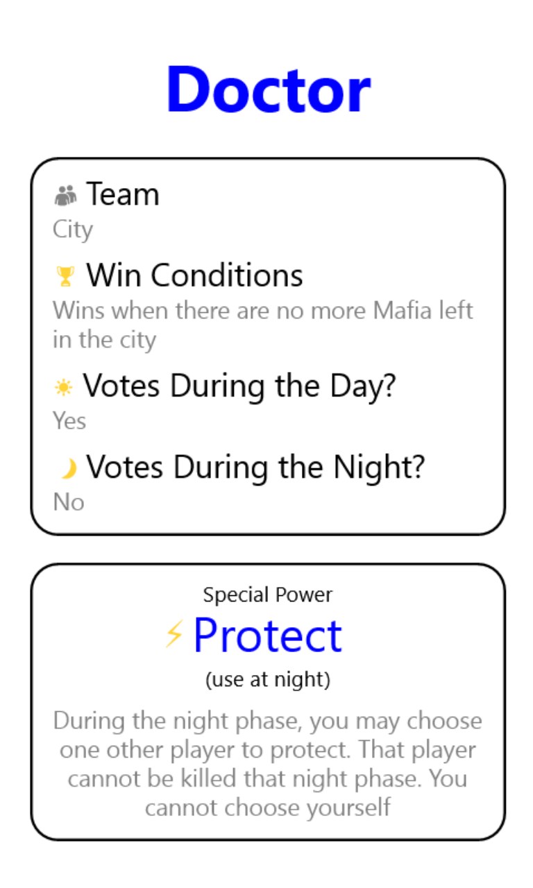Tap the Yes answer under day votes
Screen dimensions: 533x888
tap(69, 421)
